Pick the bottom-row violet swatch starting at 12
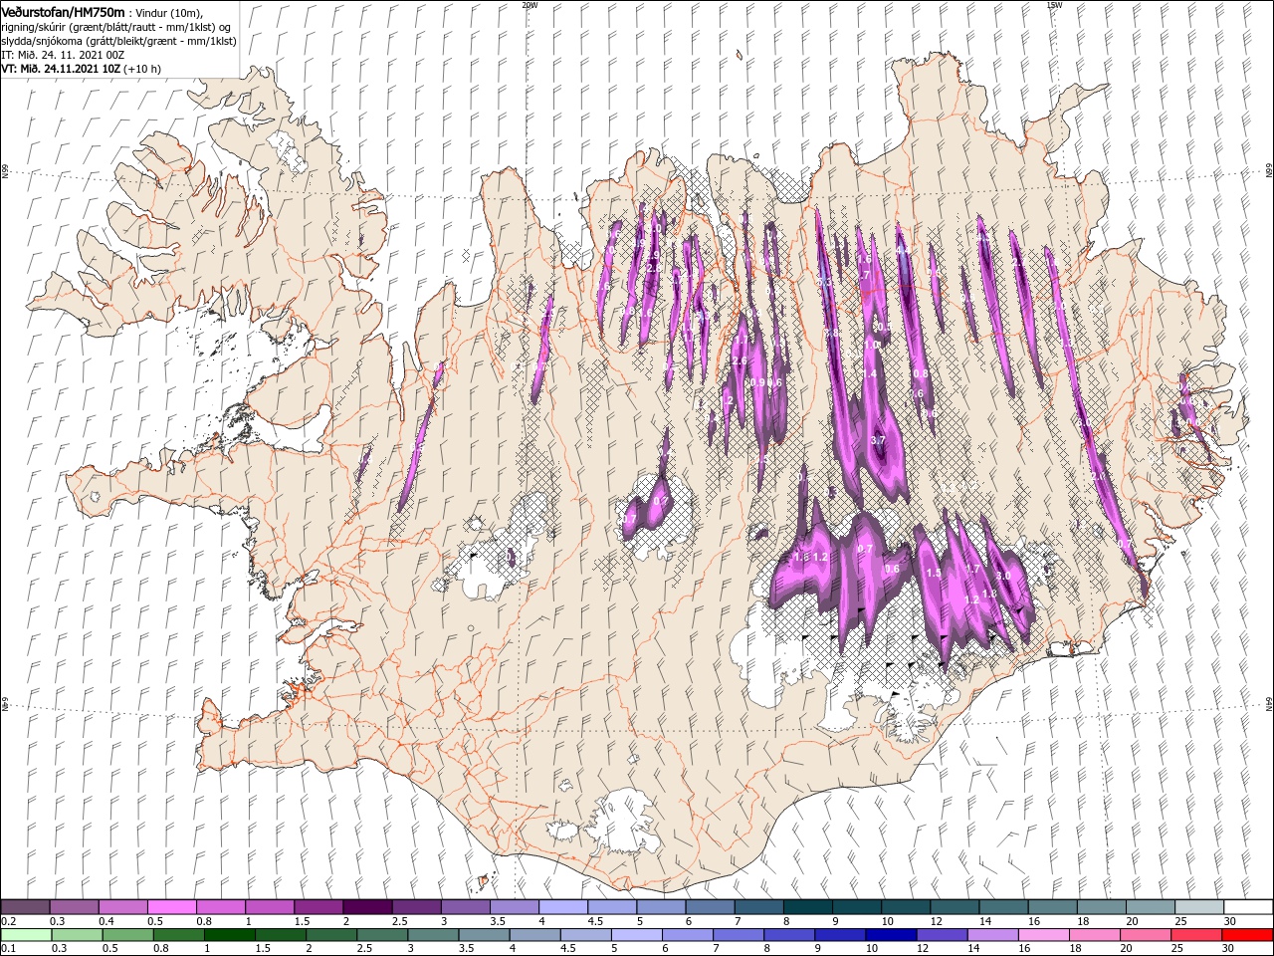The image size is (1274, 956). [x=942, y=934]
